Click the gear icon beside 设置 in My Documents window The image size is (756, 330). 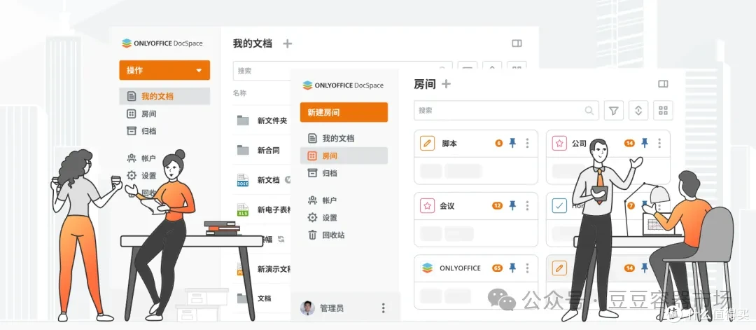pyautogui.click(x=131, y=176)
